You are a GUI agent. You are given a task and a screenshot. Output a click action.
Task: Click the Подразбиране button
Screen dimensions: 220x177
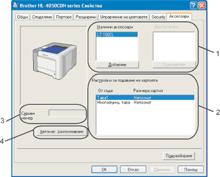[179, 156]
